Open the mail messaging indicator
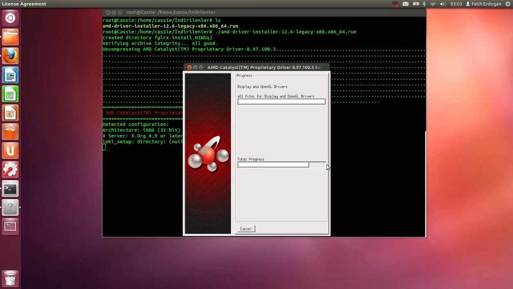Image resolution: width=513 pixels, height=289 pixels. (x=406, y=4)
